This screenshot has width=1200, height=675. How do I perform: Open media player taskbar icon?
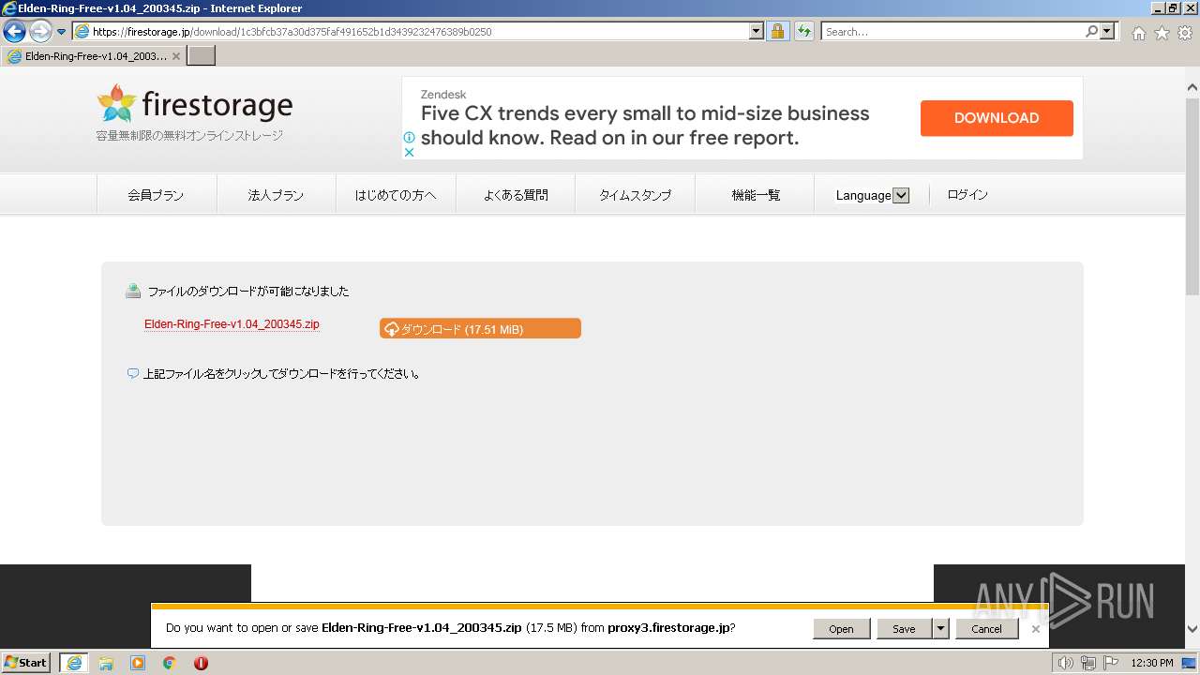click(138, 663)
